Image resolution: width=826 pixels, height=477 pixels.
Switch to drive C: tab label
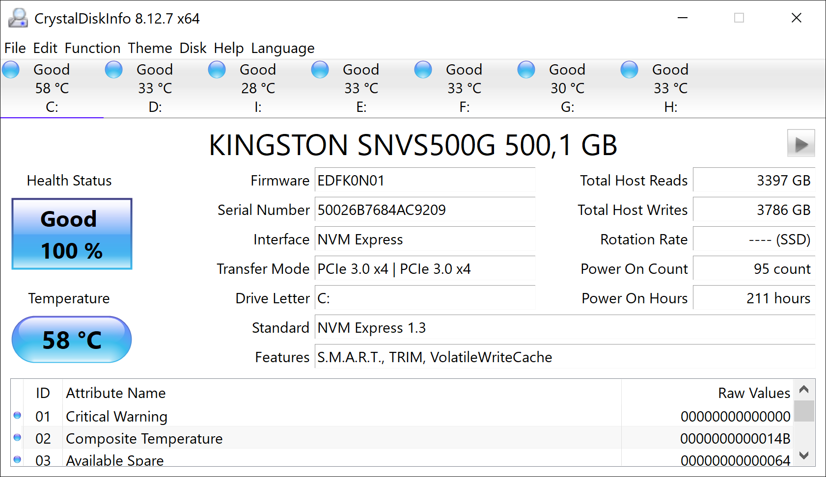click(x=52, y=107)
